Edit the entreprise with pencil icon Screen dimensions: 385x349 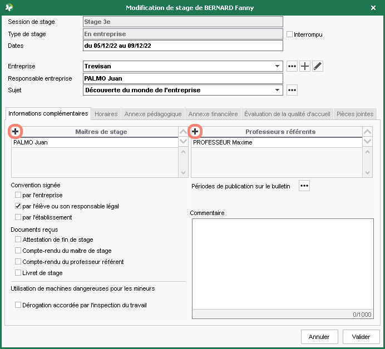coord(318,66)
